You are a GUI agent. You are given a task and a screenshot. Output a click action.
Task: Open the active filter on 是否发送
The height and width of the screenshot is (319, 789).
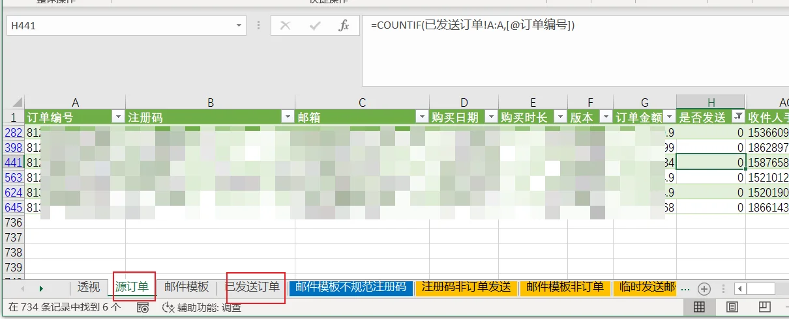[738, 117]
